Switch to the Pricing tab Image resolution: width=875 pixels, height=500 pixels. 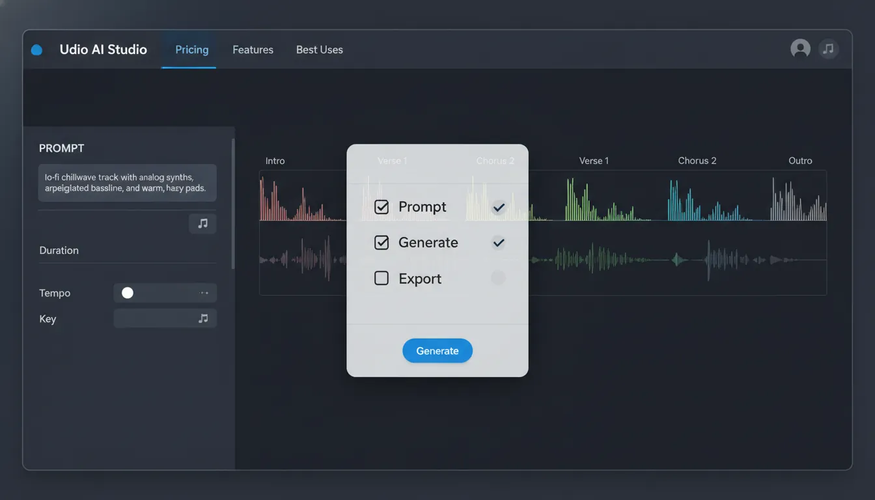pyautogui.click(x=192, y=49)
